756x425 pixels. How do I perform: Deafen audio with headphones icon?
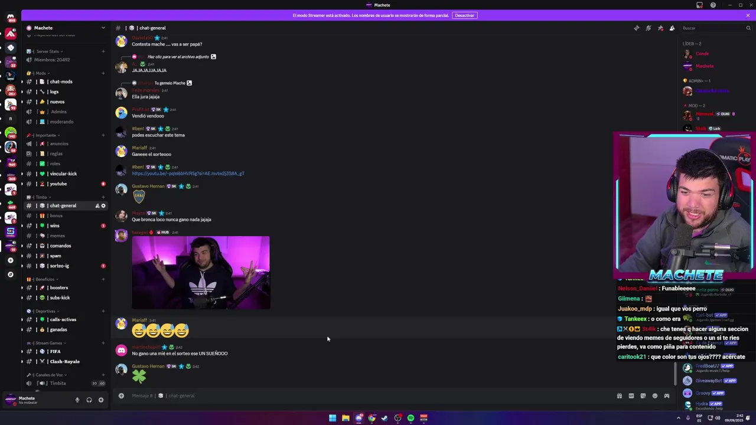click(x=89, y=400)
